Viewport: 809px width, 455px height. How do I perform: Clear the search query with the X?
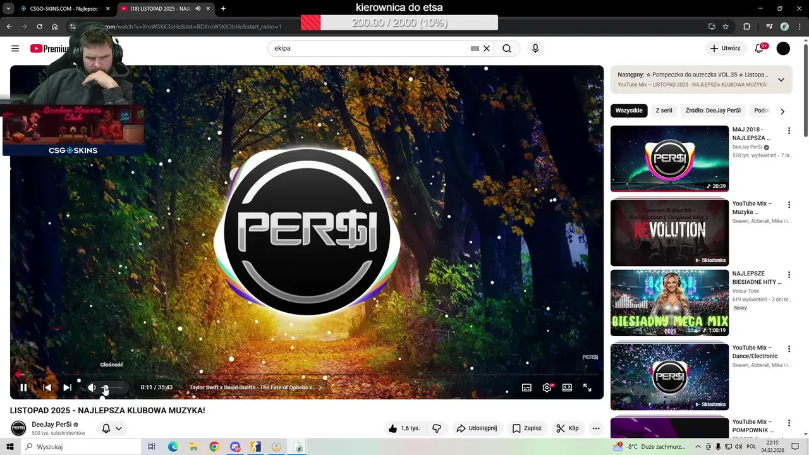[x=487, y=49]
